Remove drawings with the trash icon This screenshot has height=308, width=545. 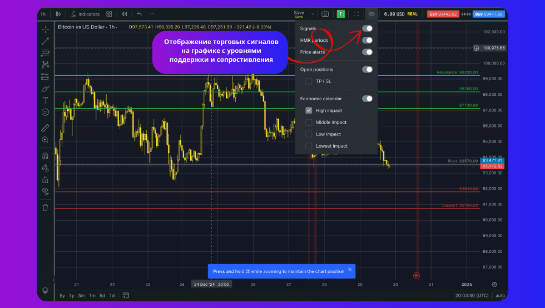(45, 207)
